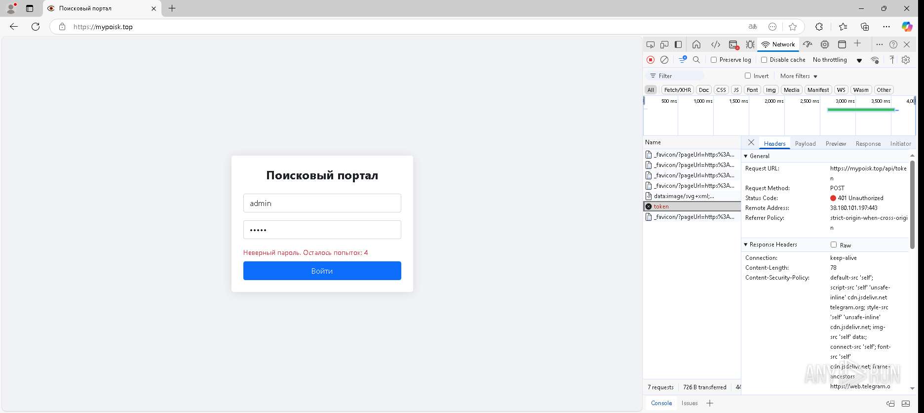Filter requests by Other type
This screenshot has height=413, width=924.
click(x=884, y=90)
